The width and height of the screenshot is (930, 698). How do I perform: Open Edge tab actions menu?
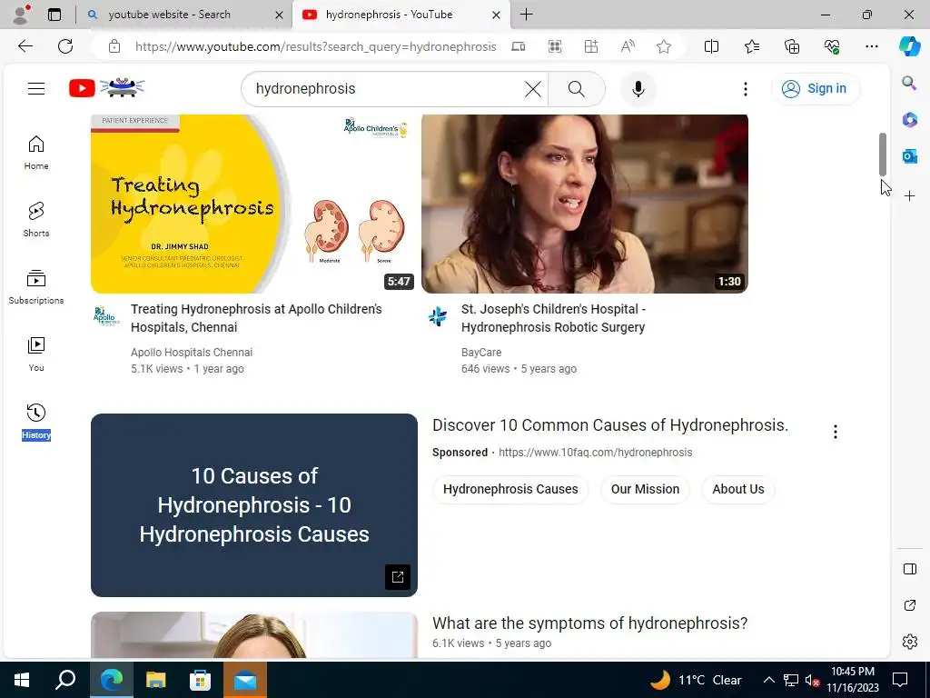(54, 15)
